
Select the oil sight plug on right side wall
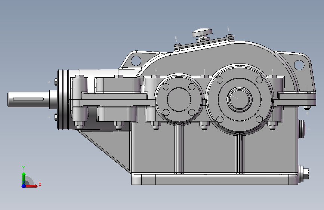point(302,129)
